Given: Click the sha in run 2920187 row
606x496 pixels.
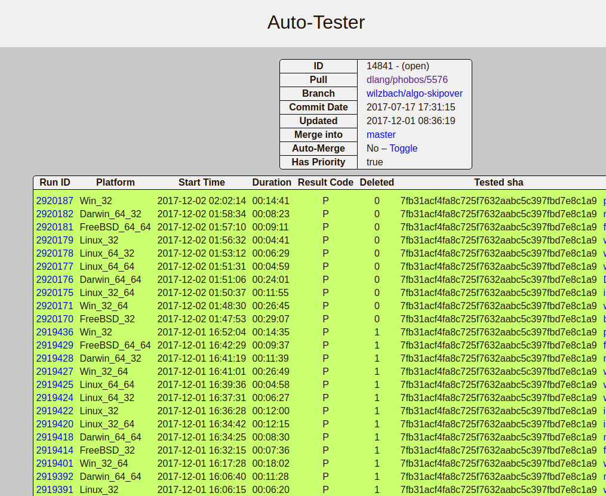Looking at the screenshot, I should (499, 201).
